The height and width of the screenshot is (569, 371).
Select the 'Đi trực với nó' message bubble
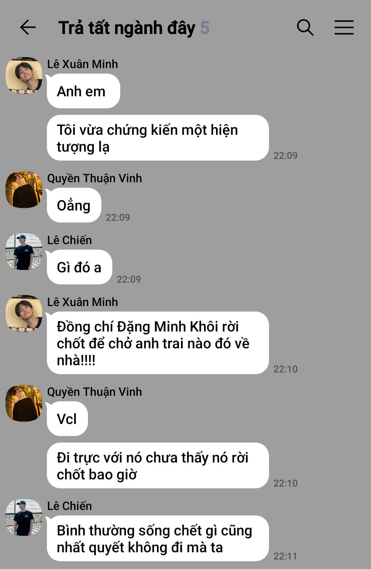click(x=158, y=466)
